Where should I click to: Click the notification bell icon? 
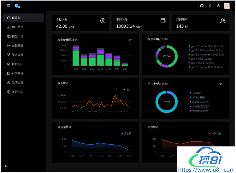[x=210, y=6]
